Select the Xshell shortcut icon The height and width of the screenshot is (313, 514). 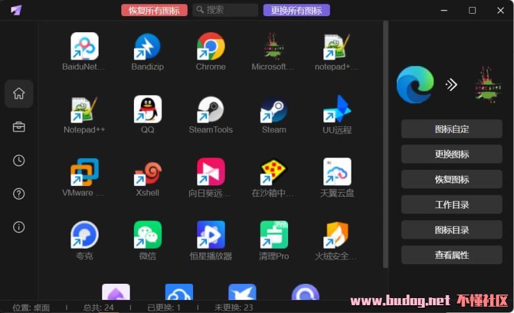tap(148, 173)
